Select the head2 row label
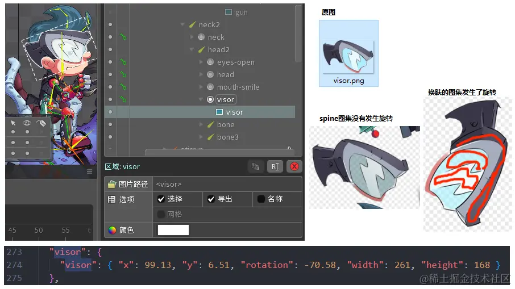Viewport: 515px width, 289px height. tap(218, 49)
